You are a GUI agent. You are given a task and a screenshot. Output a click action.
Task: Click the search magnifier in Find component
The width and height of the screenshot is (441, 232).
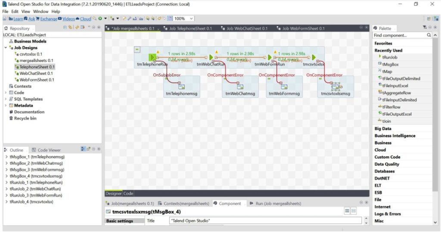pyautogui.click(x=429, y=35)
